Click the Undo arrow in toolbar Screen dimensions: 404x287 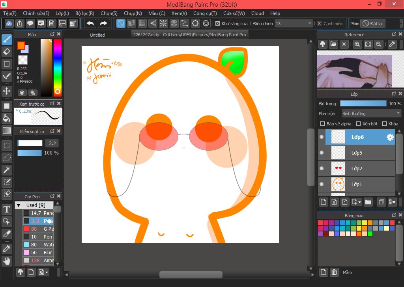pos(90,24)
